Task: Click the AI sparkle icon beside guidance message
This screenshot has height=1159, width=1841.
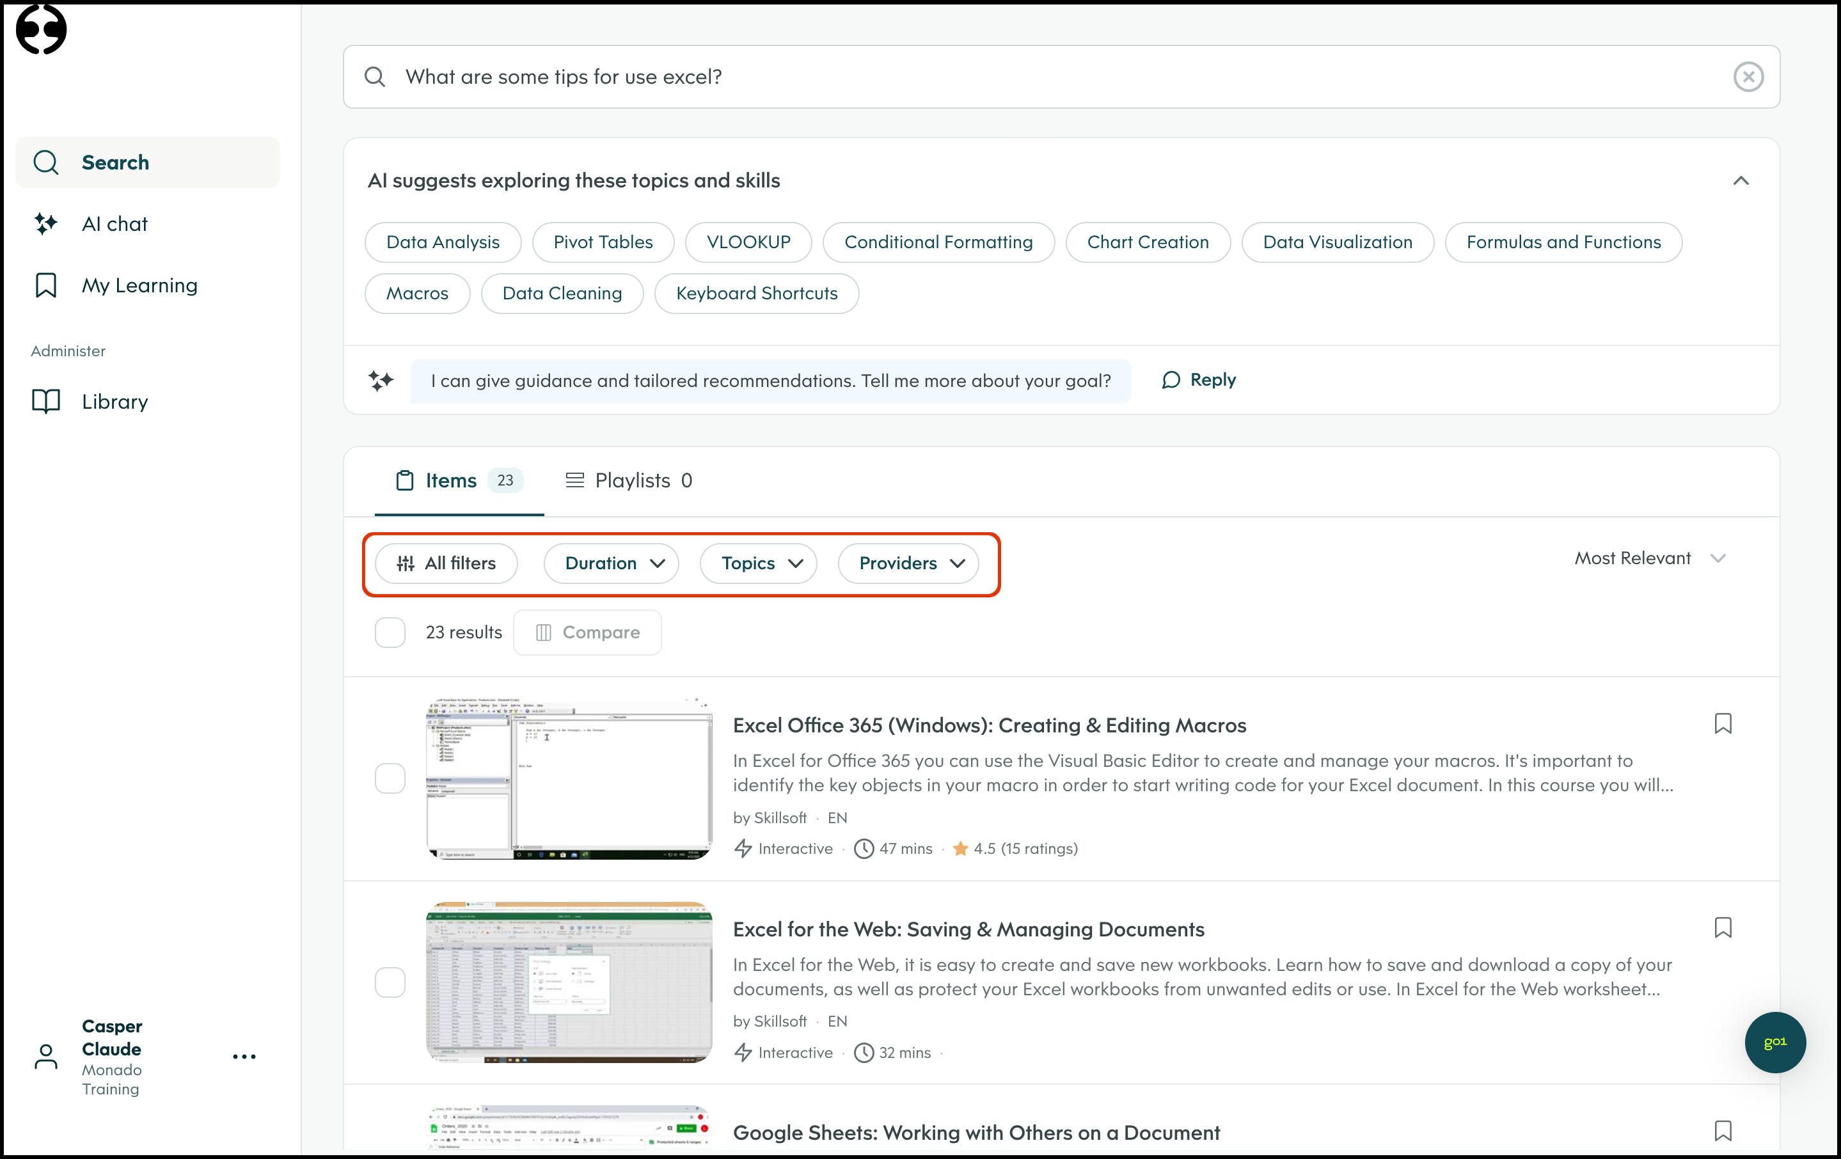Action: (x=381, y=380)
